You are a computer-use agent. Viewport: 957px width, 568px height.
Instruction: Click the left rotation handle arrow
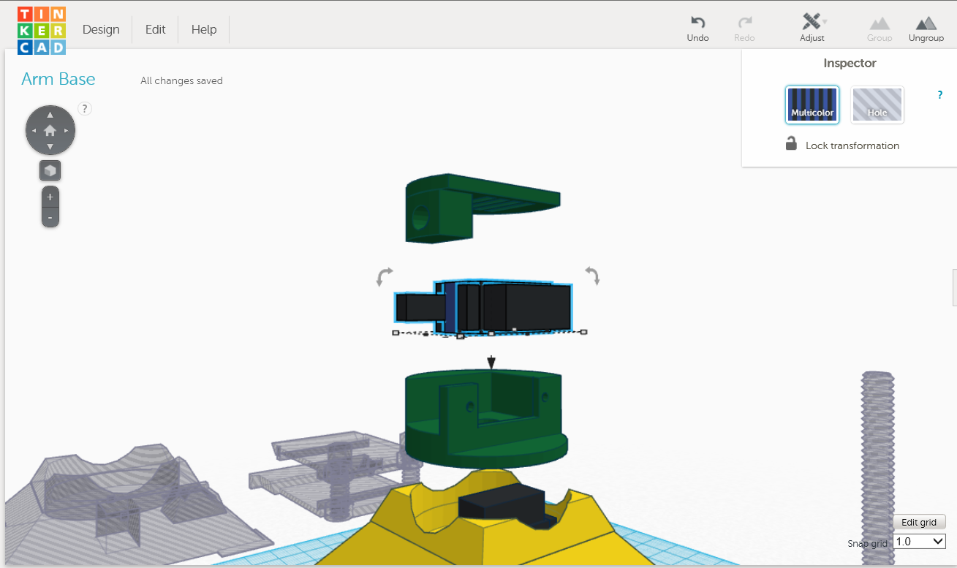click(x=385, y=276)
